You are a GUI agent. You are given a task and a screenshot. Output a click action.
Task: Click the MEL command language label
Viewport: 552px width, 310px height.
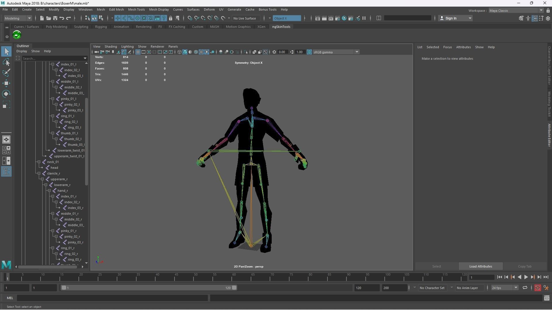(10, 298)
